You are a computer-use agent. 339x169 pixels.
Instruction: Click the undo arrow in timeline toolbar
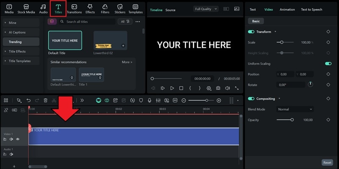(x=28, y=100)
